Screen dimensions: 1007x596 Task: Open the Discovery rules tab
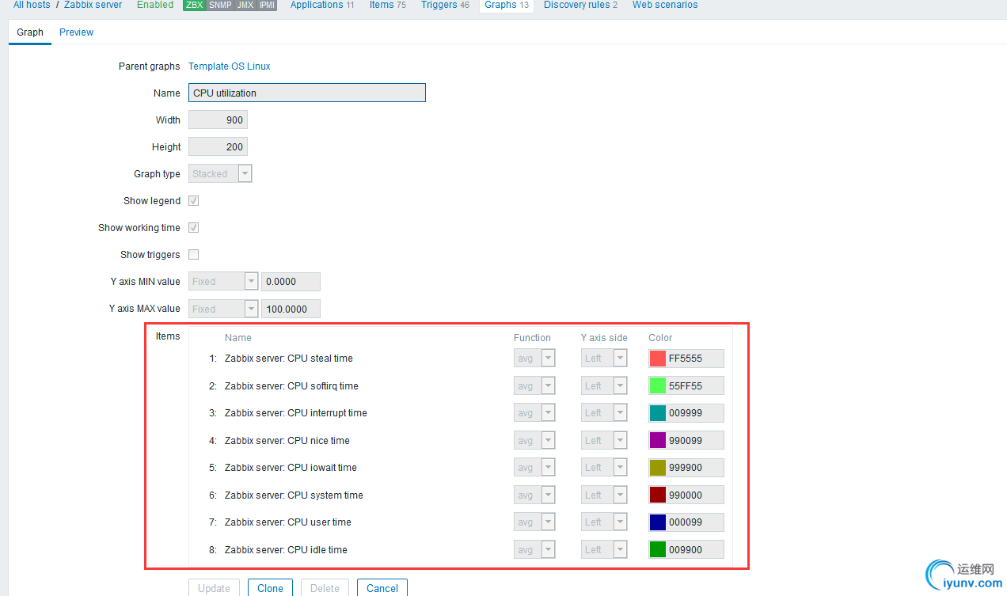coord(580,5)
